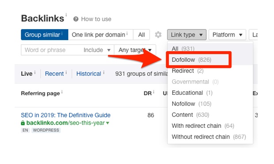Click the green padlock beside backlinko.com
The height and width of the screenshot is (164, 274).
[23, 123]
